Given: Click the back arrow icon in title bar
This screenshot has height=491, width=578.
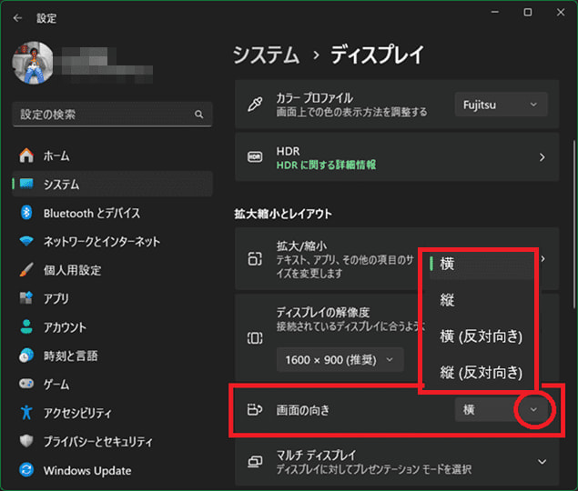Looking at the screenshot, I should [x=18, y=15].
